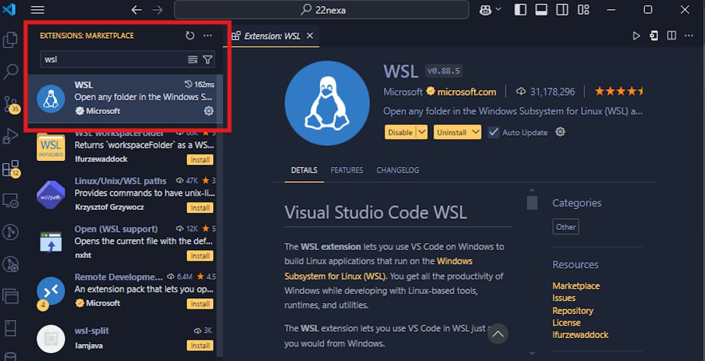
Task: Open the Search view in activity bar
Action: click(x=10, y=72)
